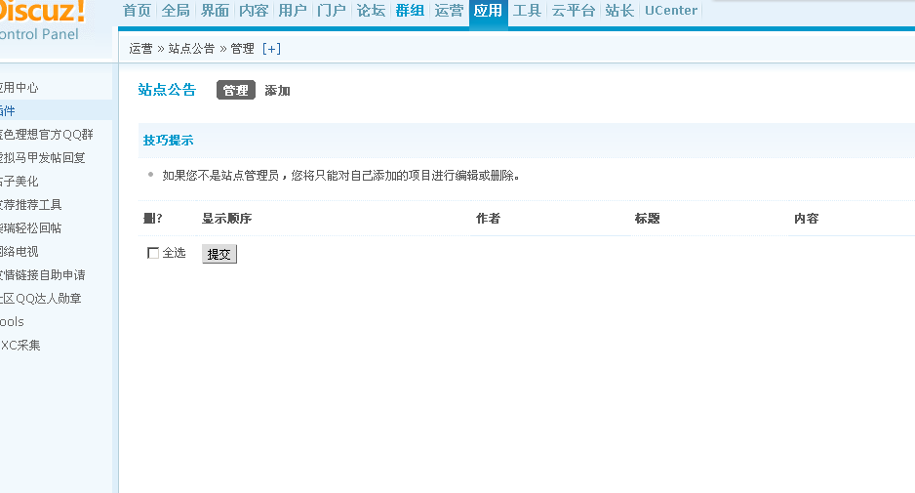
Task: Open the 云平台 top menu
Action: (573, 11)
